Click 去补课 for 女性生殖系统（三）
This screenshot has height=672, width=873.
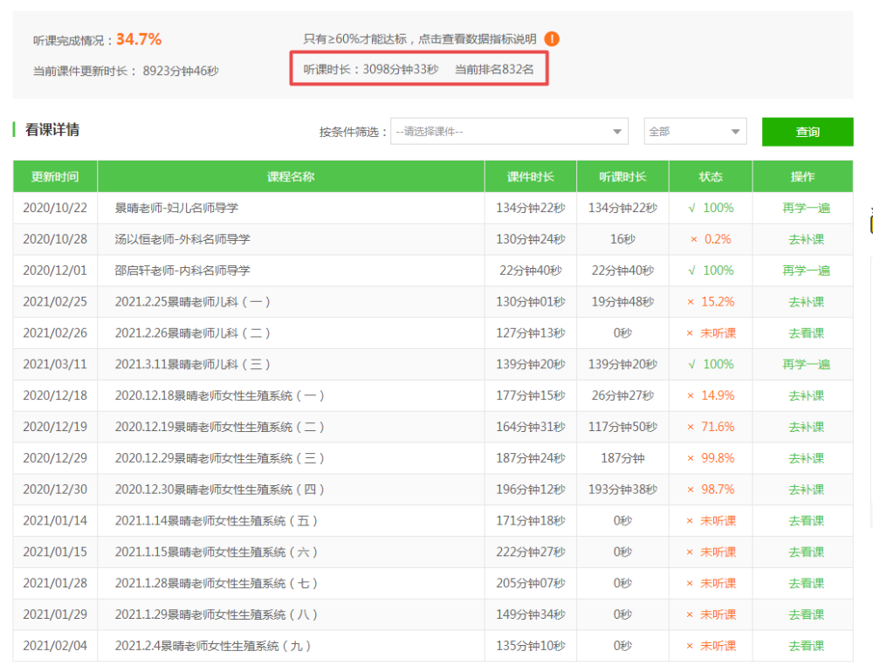806,458
